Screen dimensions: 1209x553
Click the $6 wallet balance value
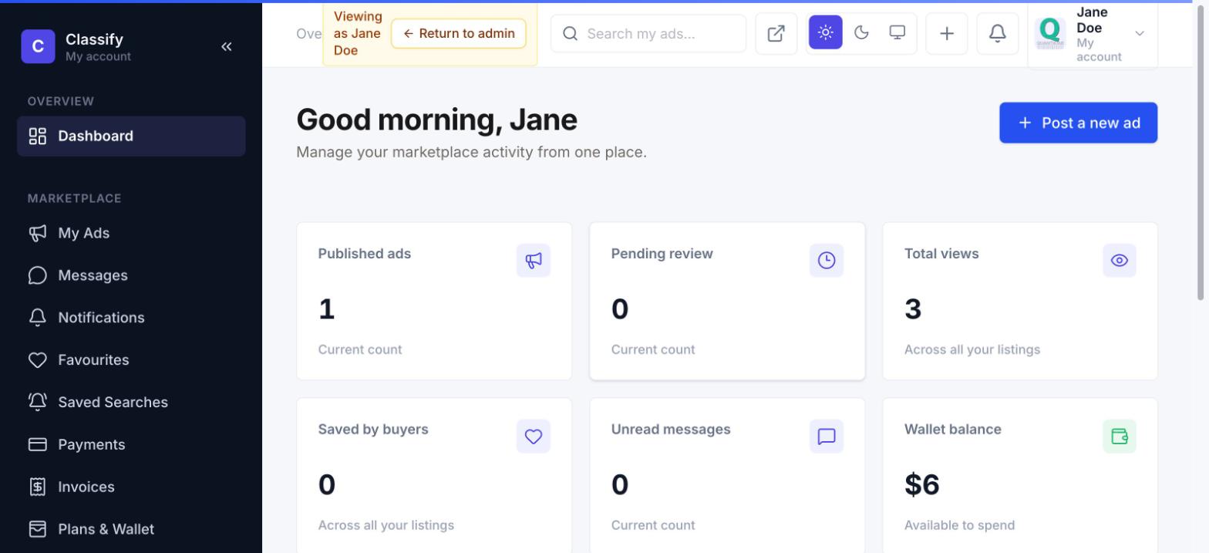(x=922, y=485)
